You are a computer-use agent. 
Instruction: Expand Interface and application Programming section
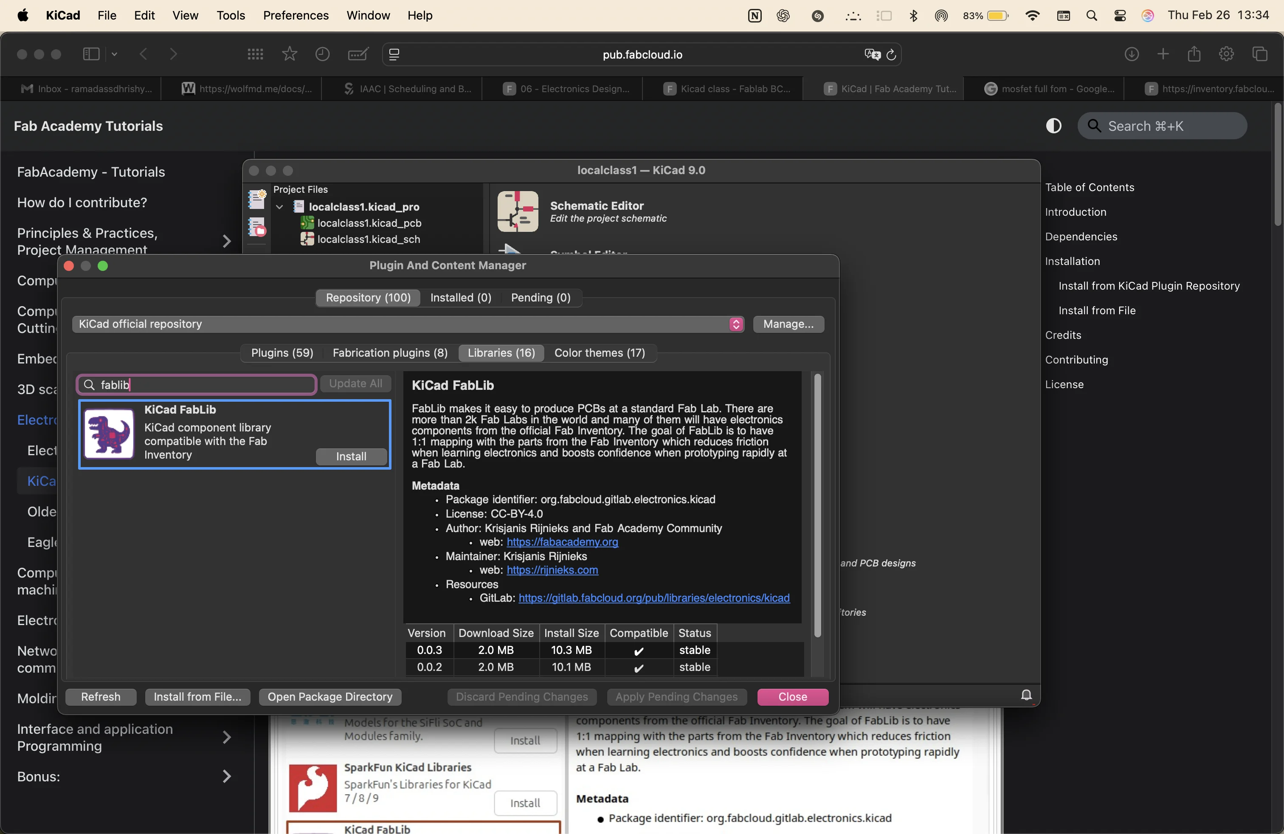point(227,737)
